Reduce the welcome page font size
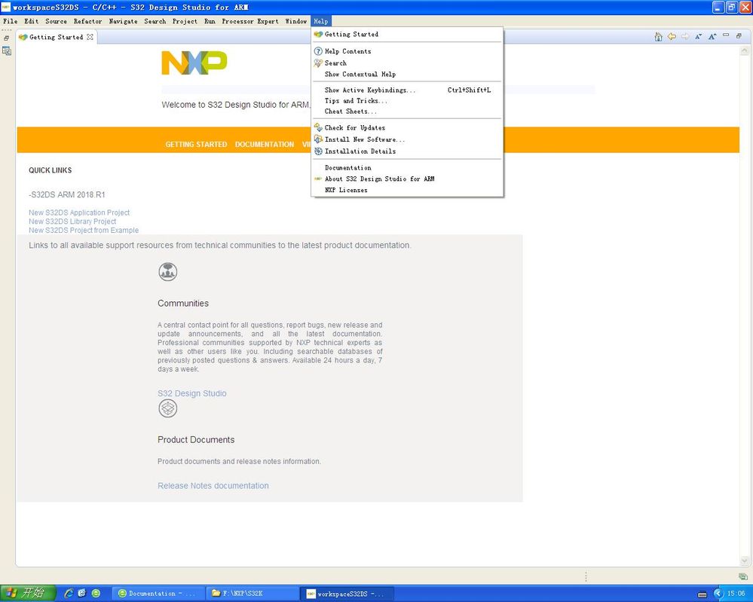Viewport: 753px width, 602px height. click(x=698, y=36)
